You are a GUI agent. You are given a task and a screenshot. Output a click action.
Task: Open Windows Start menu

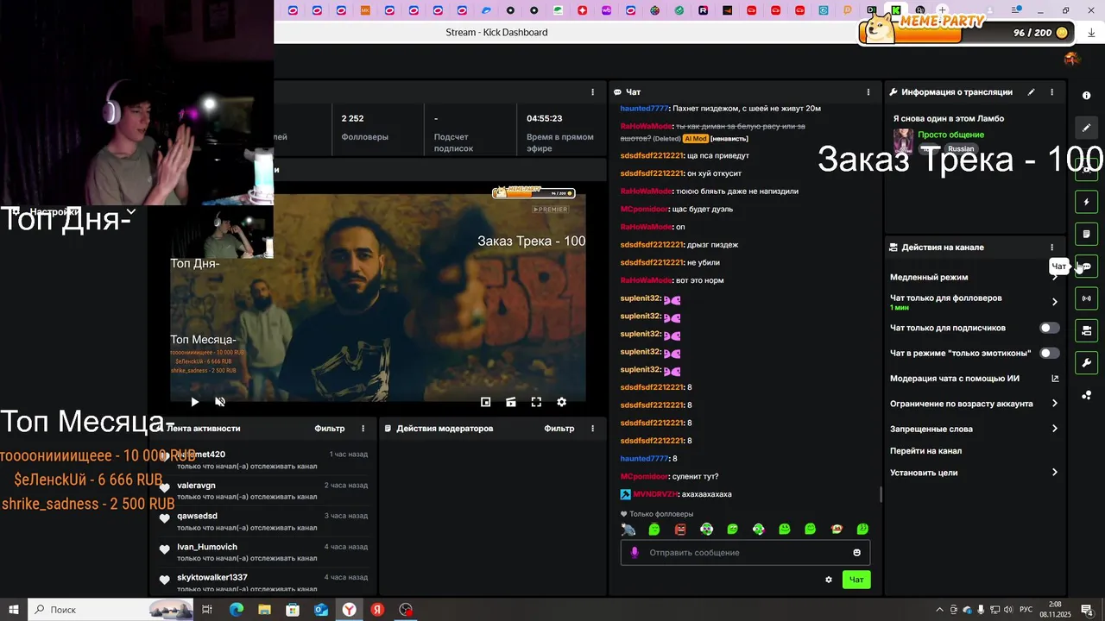[x=13, y=610]
